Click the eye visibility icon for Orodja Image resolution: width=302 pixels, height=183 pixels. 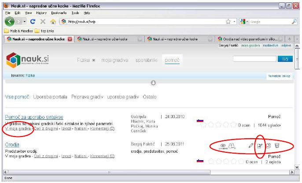[x=223, y=145]
